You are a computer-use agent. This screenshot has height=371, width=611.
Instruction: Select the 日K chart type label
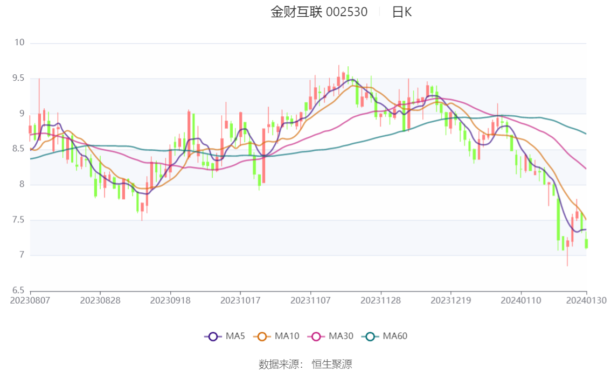tap(401, 12)
